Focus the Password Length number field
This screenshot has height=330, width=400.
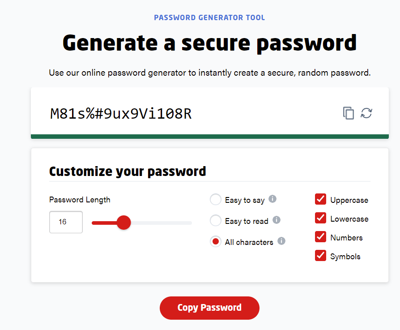(66, 222)
